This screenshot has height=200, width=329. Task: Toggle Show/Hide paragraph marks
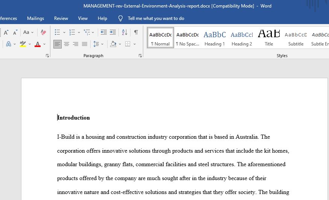click(x=136, y=32)
